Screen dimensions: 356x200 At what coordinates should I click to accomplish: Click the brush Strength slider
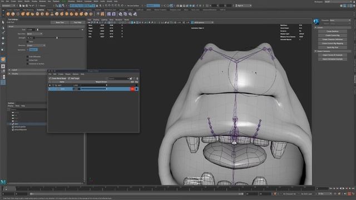point(60,38)
